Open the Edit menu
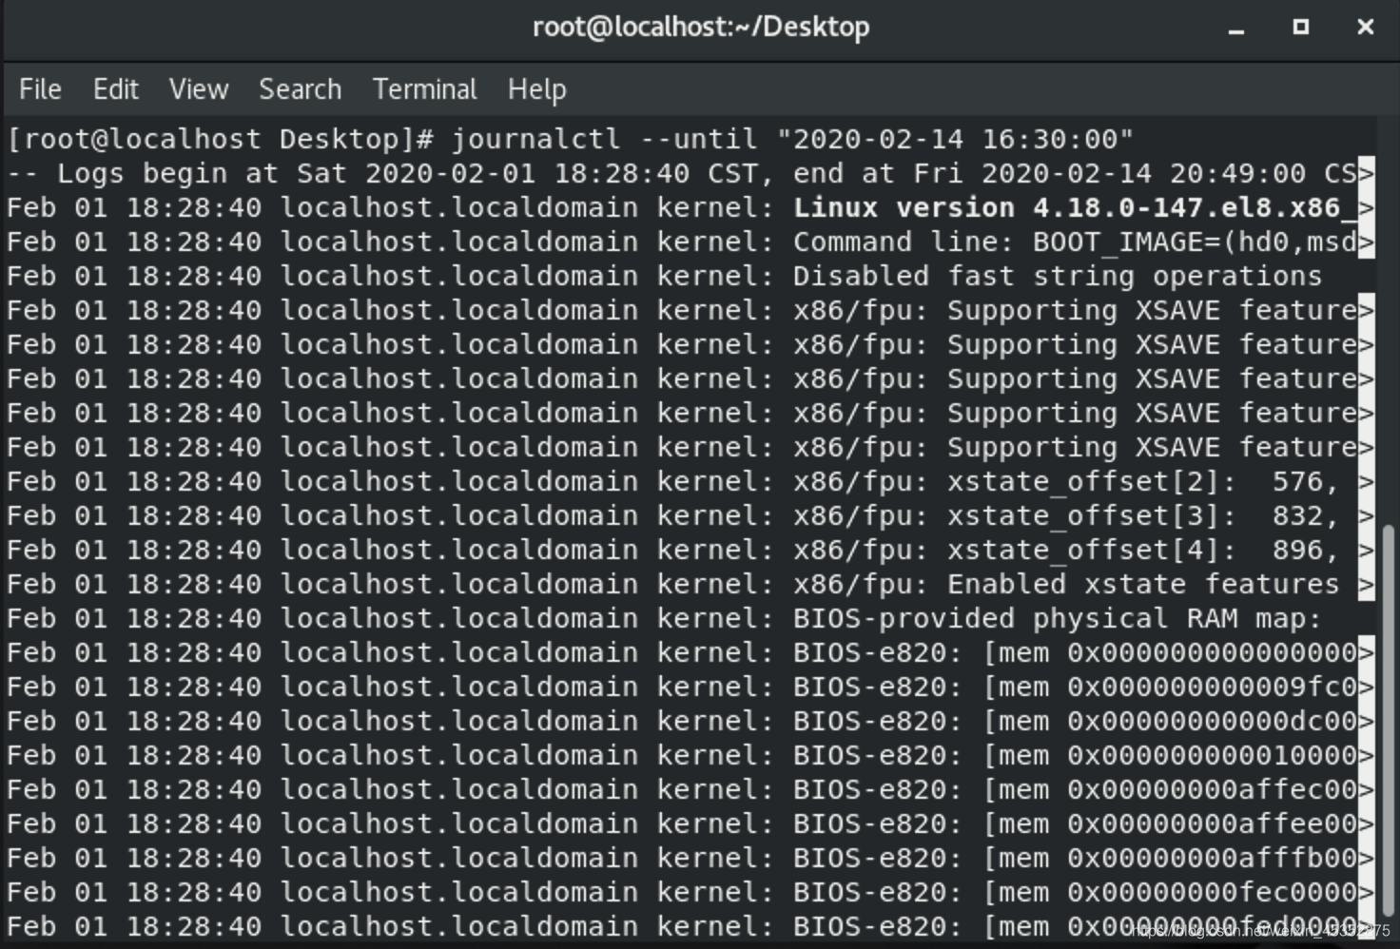The height and width of the screenshot is (949, 1400). (x=116, y=89)
